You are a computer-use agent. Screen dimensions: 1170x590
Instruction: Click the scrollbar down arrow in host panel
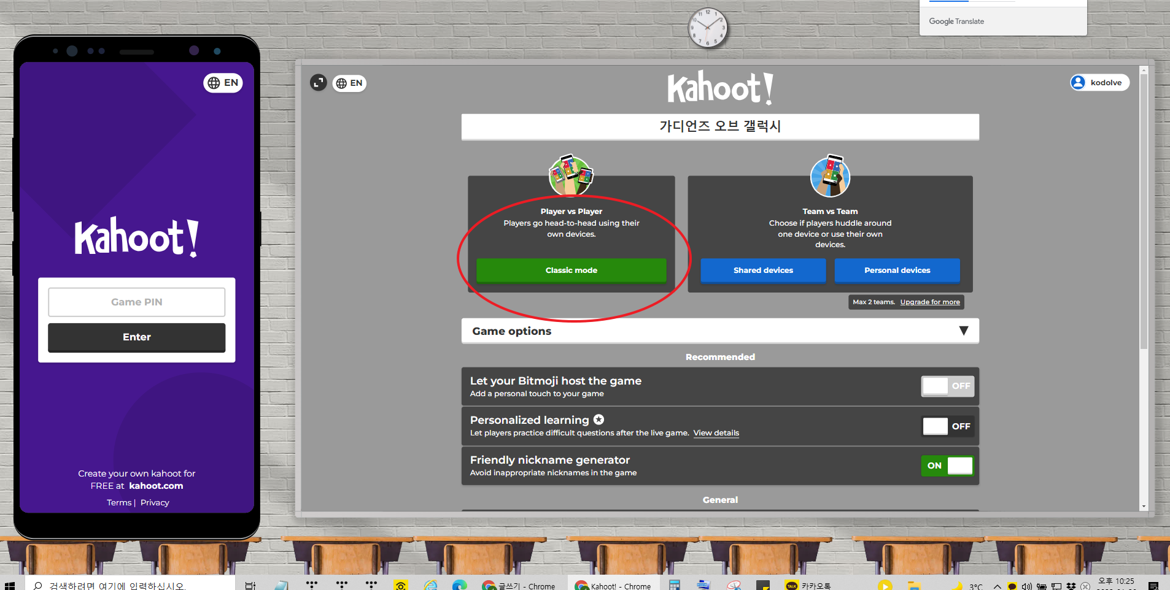(1144, 507)
